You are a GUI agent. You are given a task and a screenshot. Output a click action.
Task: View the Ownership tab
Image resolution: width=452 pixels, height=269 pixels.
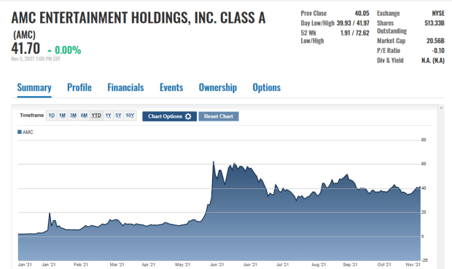(x=218, y=88)
